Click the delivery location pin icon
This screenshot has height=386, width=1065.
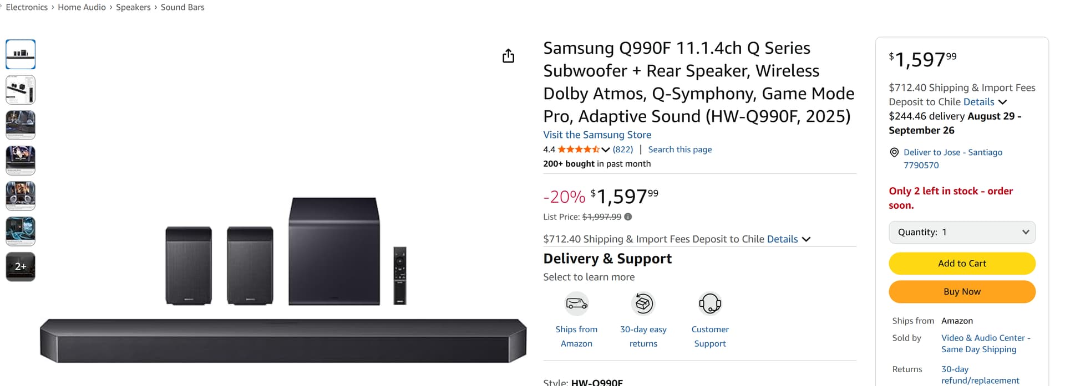click(x=894, y=152)
